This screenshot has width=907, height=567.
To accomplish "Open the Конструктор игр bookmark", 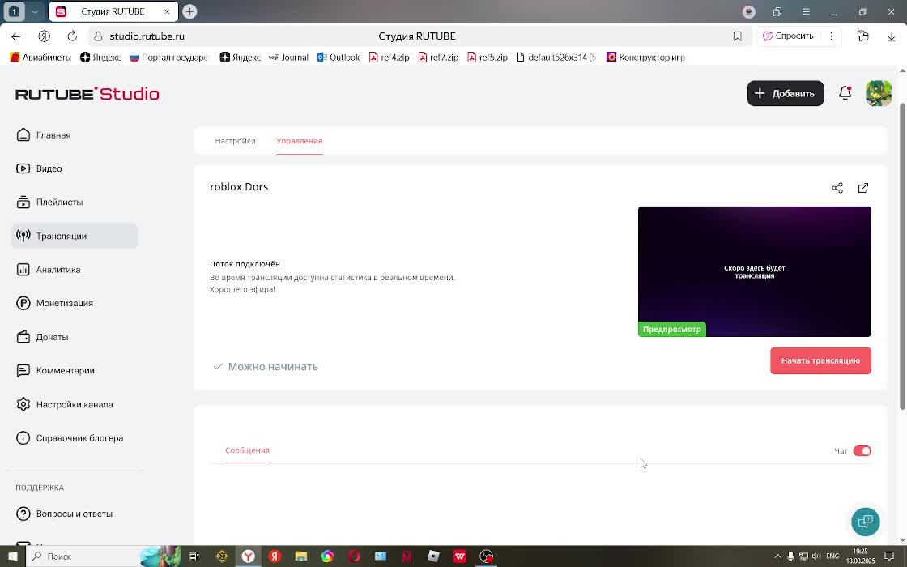I will (x=645, y=58).
